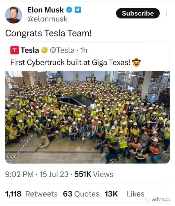
Task: Click the cowboy hat emoji
Action: pyautogui.click(x=136, y=63)
